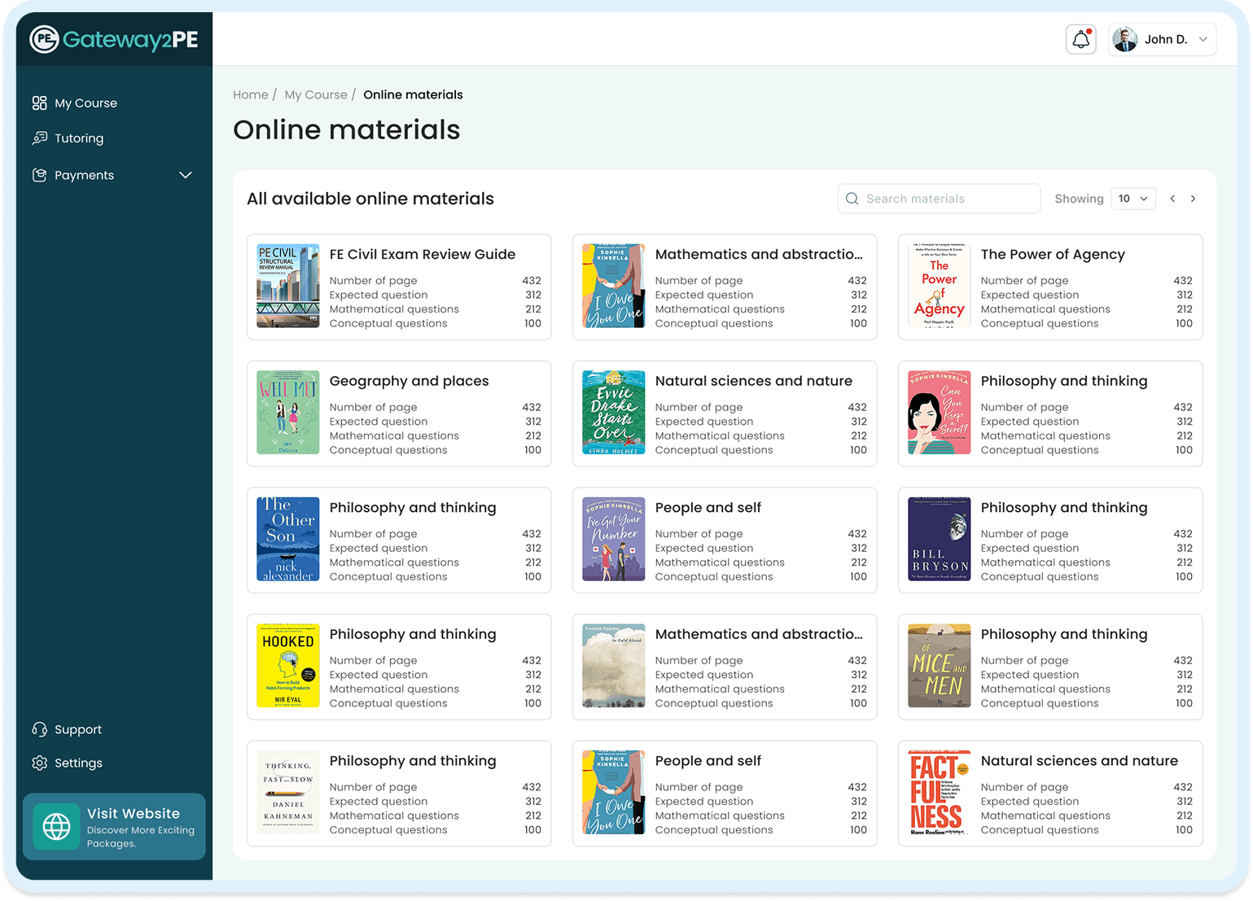Click the Settings gear icon
The height and width of the screenshot is (901, 1253).
click(x=39, y=763)
